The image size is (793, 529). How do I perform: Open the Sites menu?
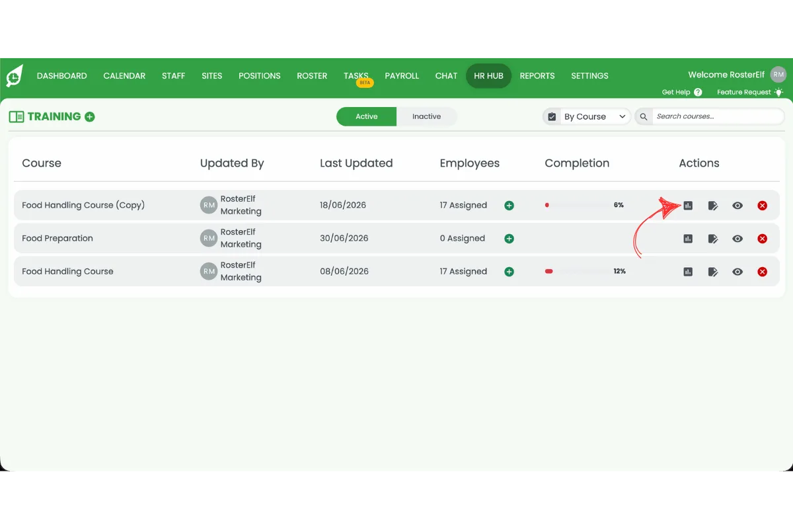[x=212, y=76]
